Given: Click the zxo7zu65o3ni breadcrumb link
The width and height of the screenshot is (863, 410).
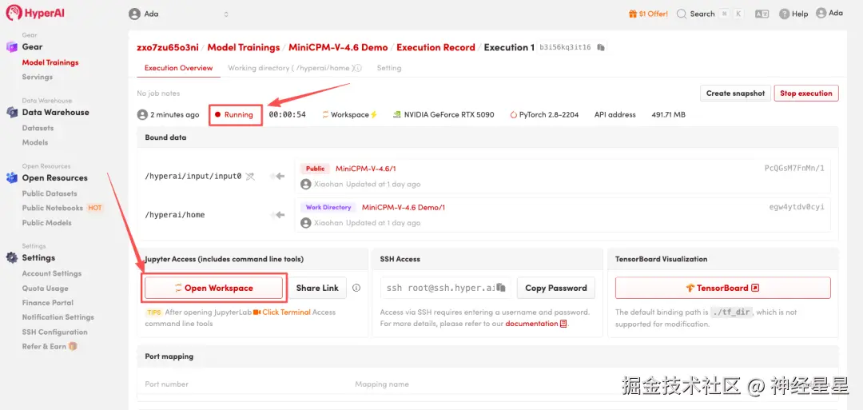Looking at the screenshot, I should point(167,47).
